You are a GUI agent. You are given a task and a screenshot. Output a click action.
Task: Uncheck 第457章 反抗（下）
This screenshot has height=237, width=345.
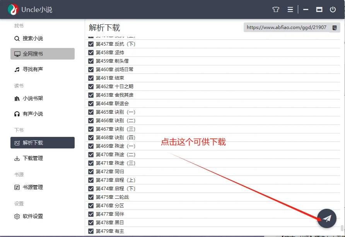90,44
